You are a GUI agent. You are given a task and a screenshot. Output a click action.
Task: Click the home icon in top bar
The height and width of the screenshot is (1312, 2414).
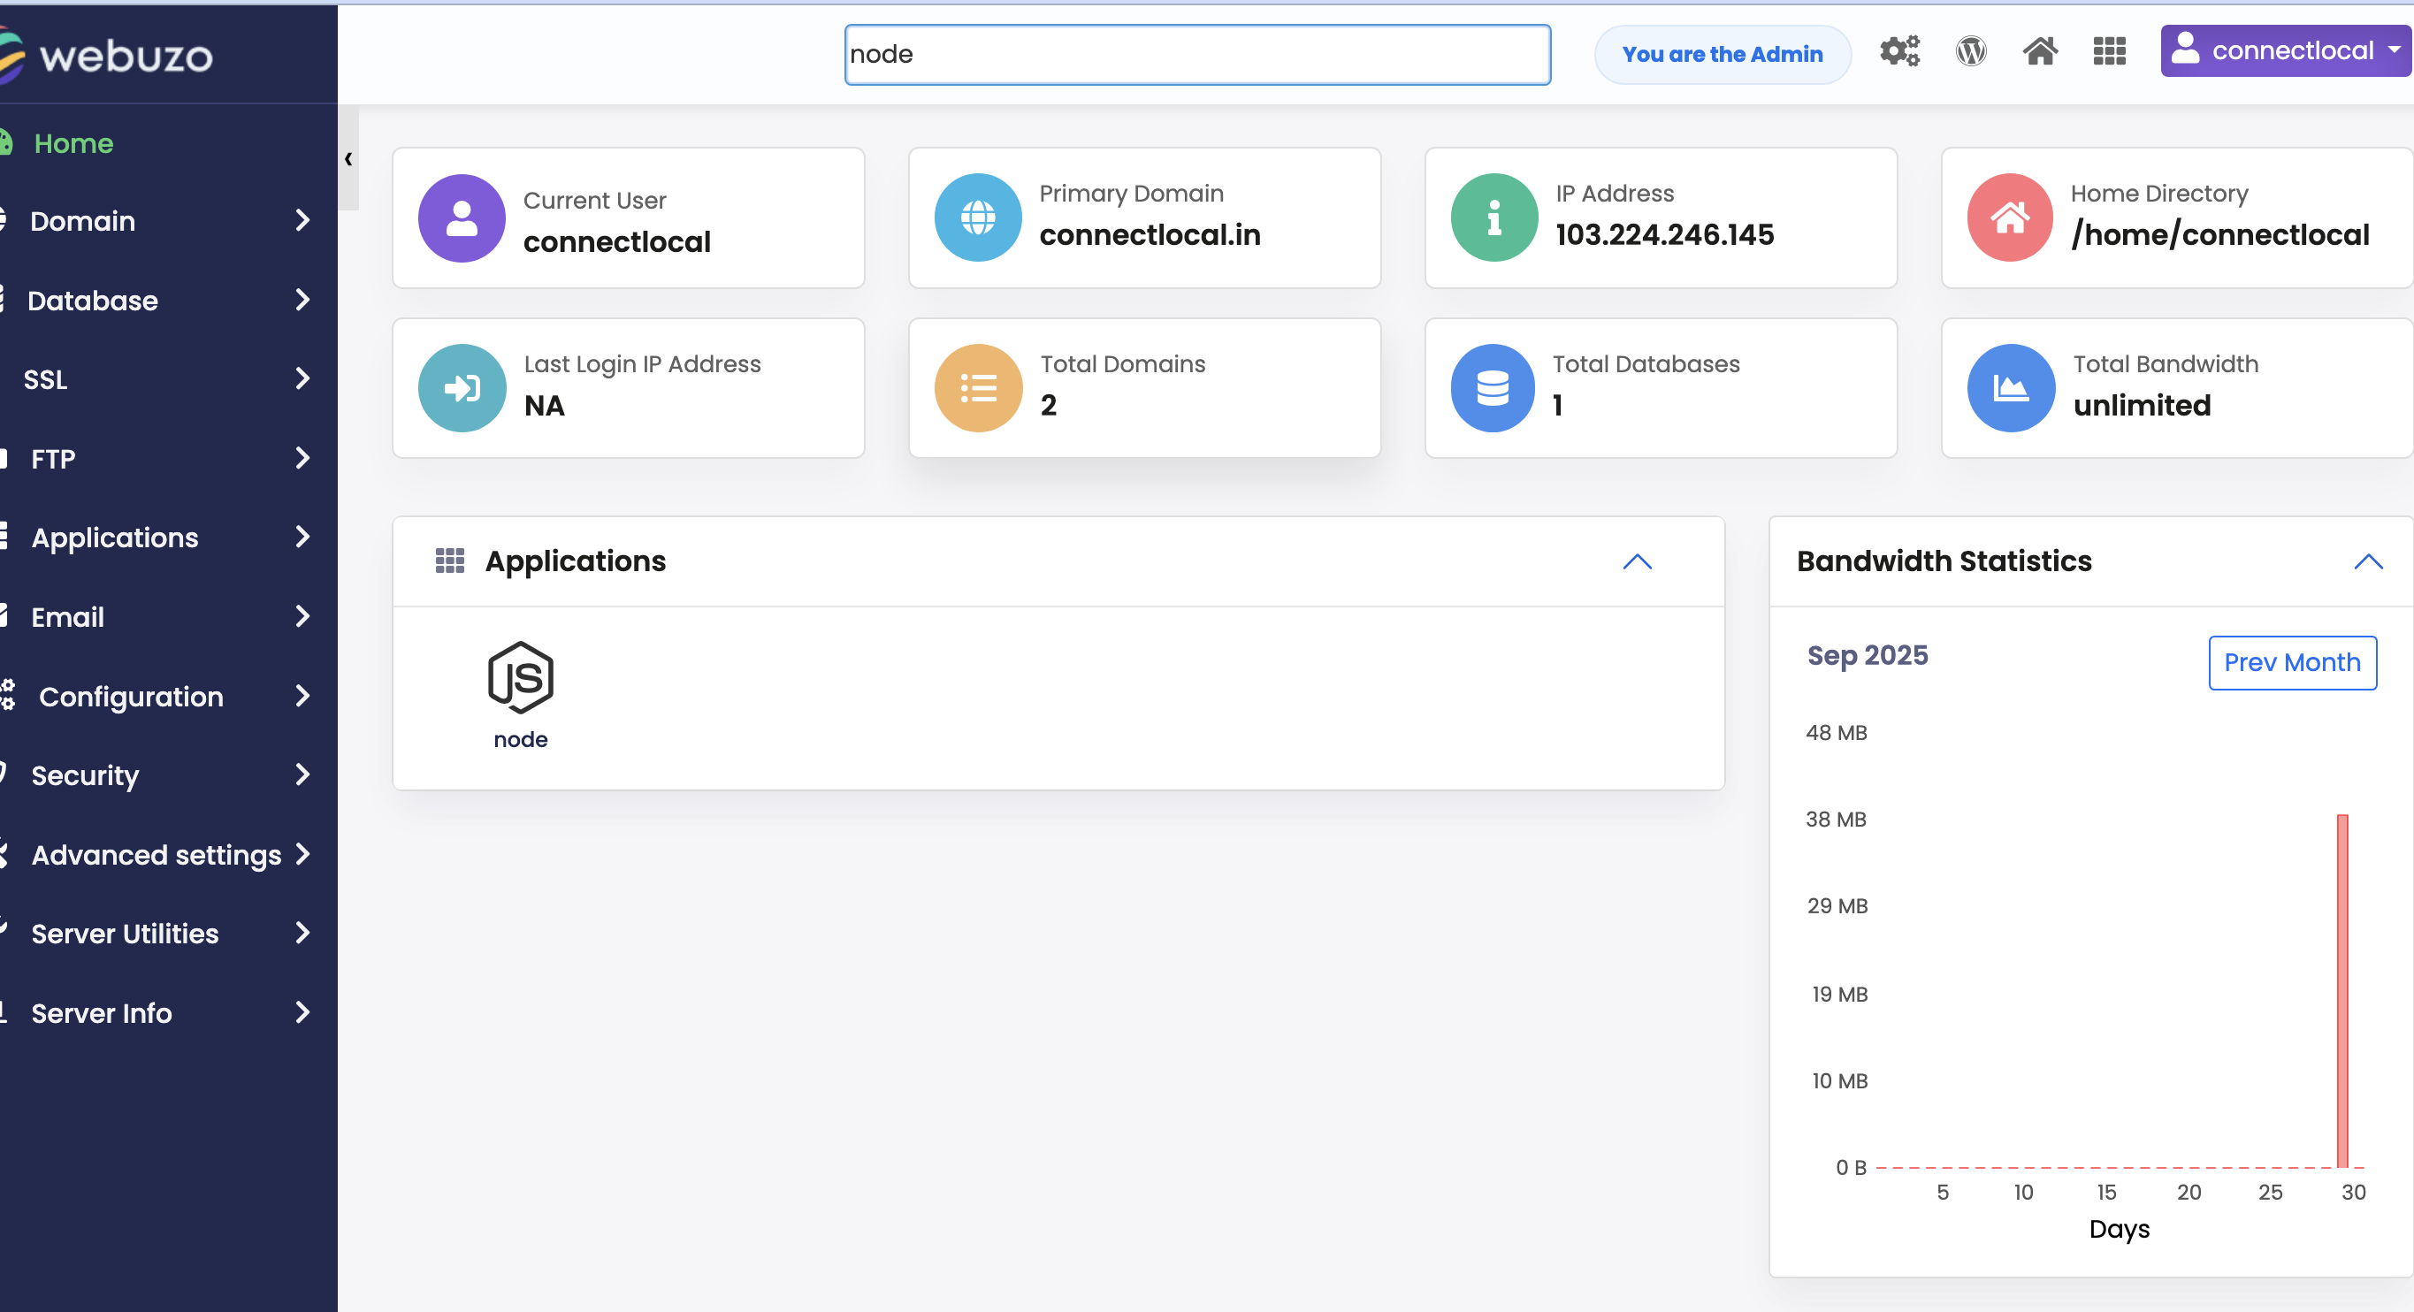click(2039, 51)
